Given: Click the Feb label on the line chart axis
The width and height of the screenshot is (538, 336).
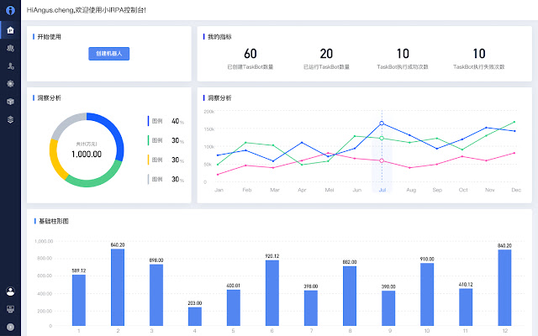Looking at the screenshot, I should 247,190.
